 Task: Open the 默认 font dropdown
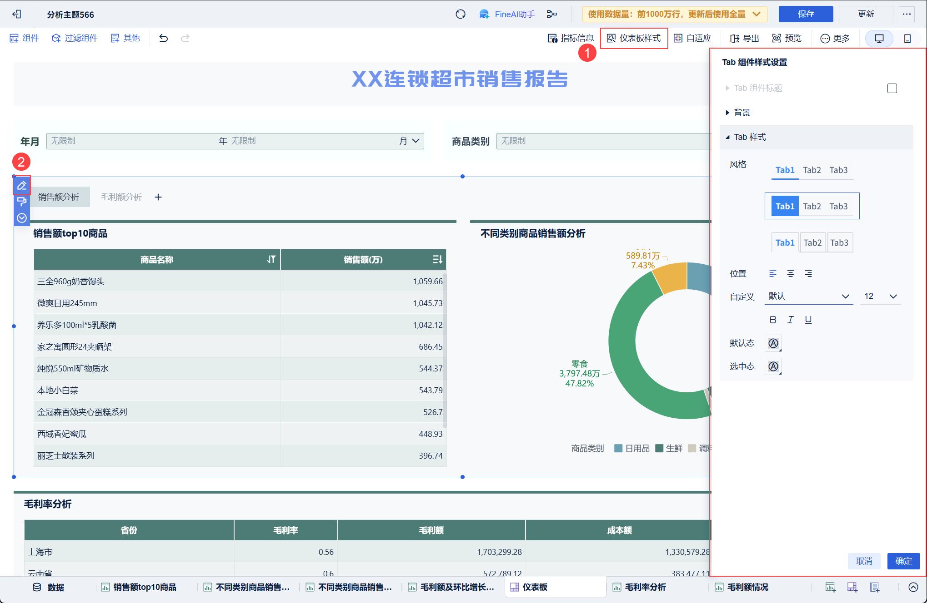(x=808, y=296)
